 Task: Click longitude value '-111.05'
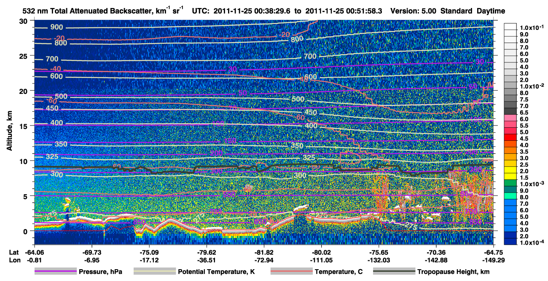tap(321, 260)
